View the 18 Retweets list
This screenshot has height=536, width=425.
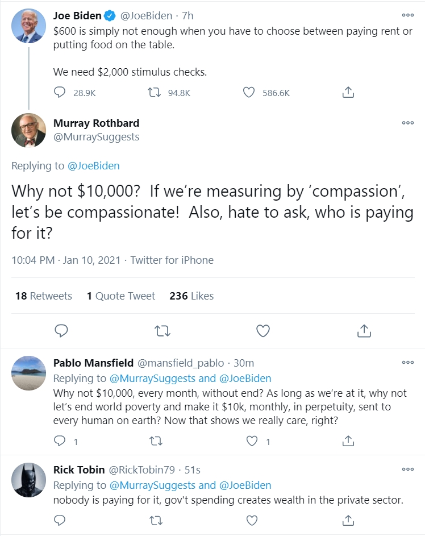[x=43, y=296]
